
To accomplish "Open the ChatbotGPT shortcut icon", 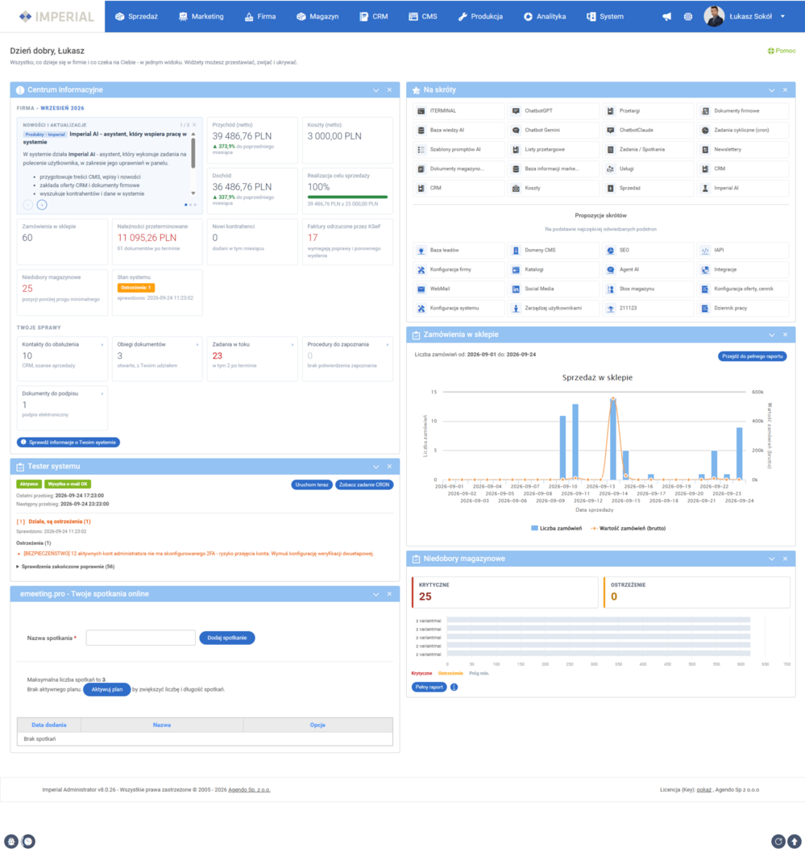I will [x=516, y=111].
